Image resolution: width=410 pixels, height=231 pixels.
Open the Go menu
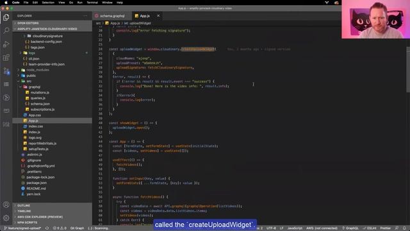click(x=71, y=3)
